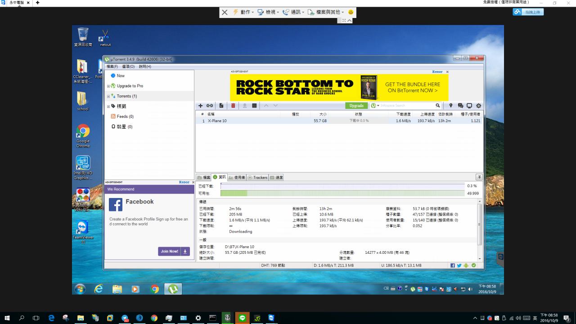The image size is (576, 324).
Task: Open µTorrent preferences gear icon
Action: 478,106
